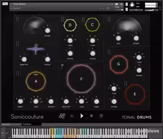
Task: Click the right gong SIZE knob
Action: 118,38
